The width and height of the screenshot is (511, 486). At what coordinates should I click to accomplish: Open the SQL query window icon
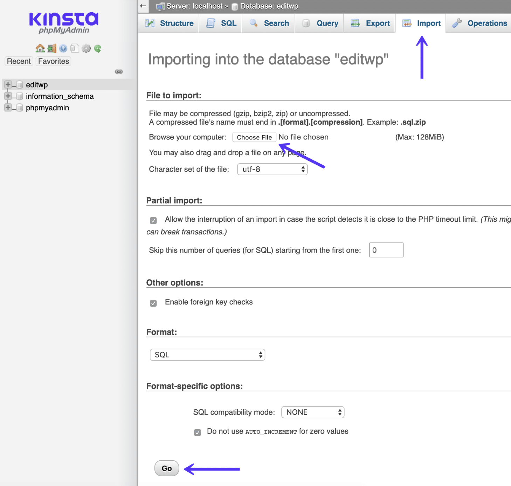[x=74, y=48]
